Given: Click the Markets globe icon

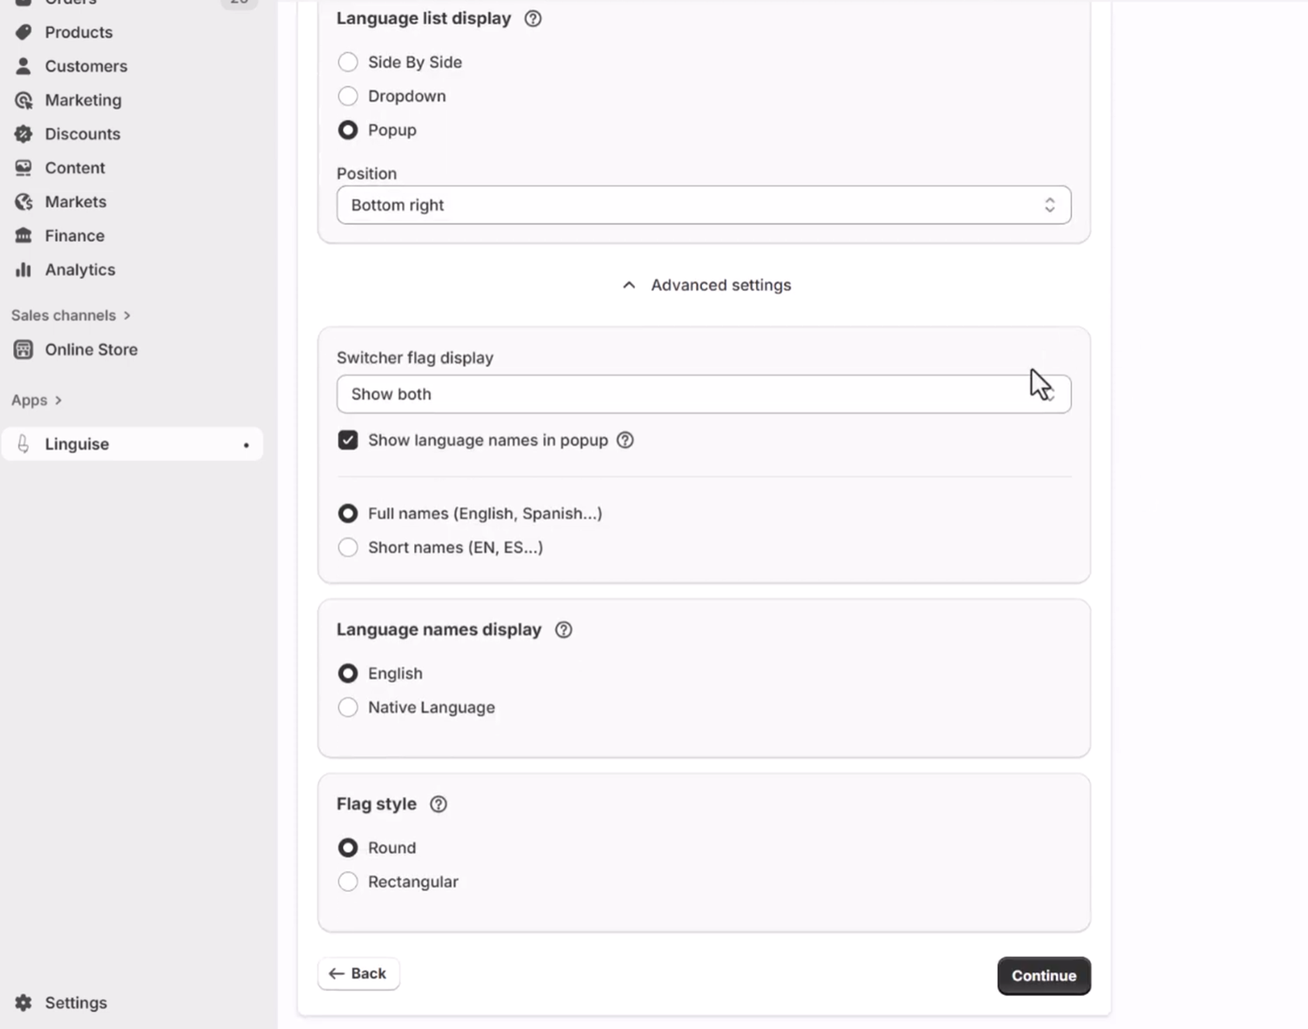Looking at the screenshot, I should tap(24, 202).
